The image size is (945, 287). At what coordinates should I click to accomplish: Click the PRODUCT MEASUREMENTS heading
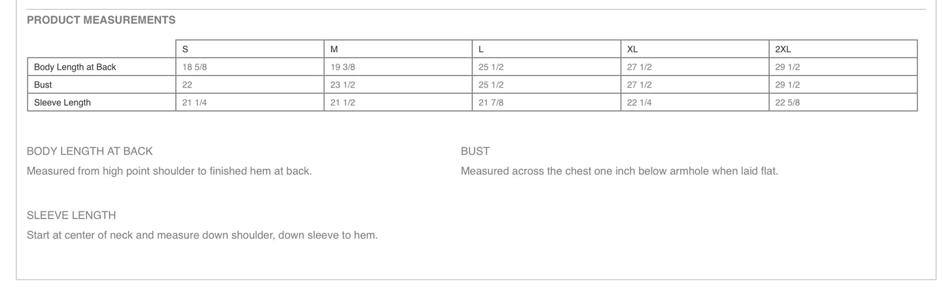[101, 20]
